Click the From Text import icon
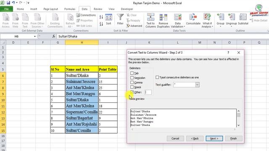 (x=25, y=21)
